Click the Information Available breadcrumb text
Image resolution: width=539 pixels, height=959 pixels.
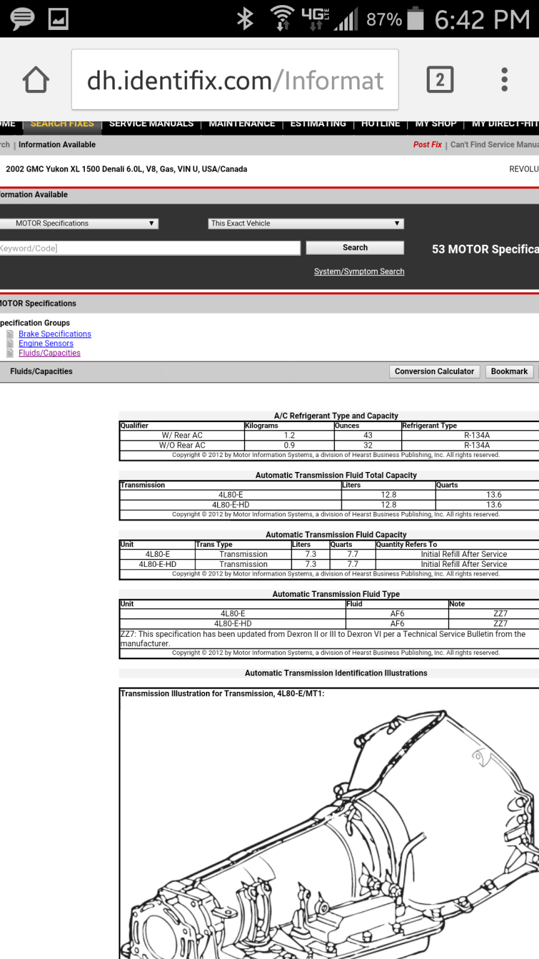tap(57, 145)
